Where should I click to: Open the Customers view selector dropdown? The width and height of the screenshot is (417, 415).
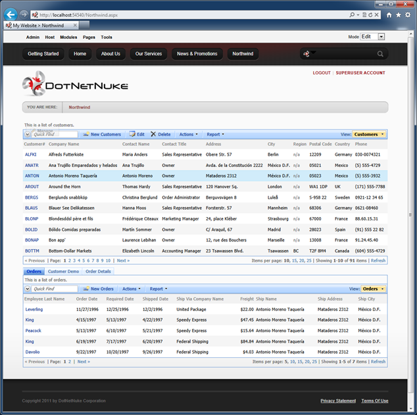pos(370,135)
